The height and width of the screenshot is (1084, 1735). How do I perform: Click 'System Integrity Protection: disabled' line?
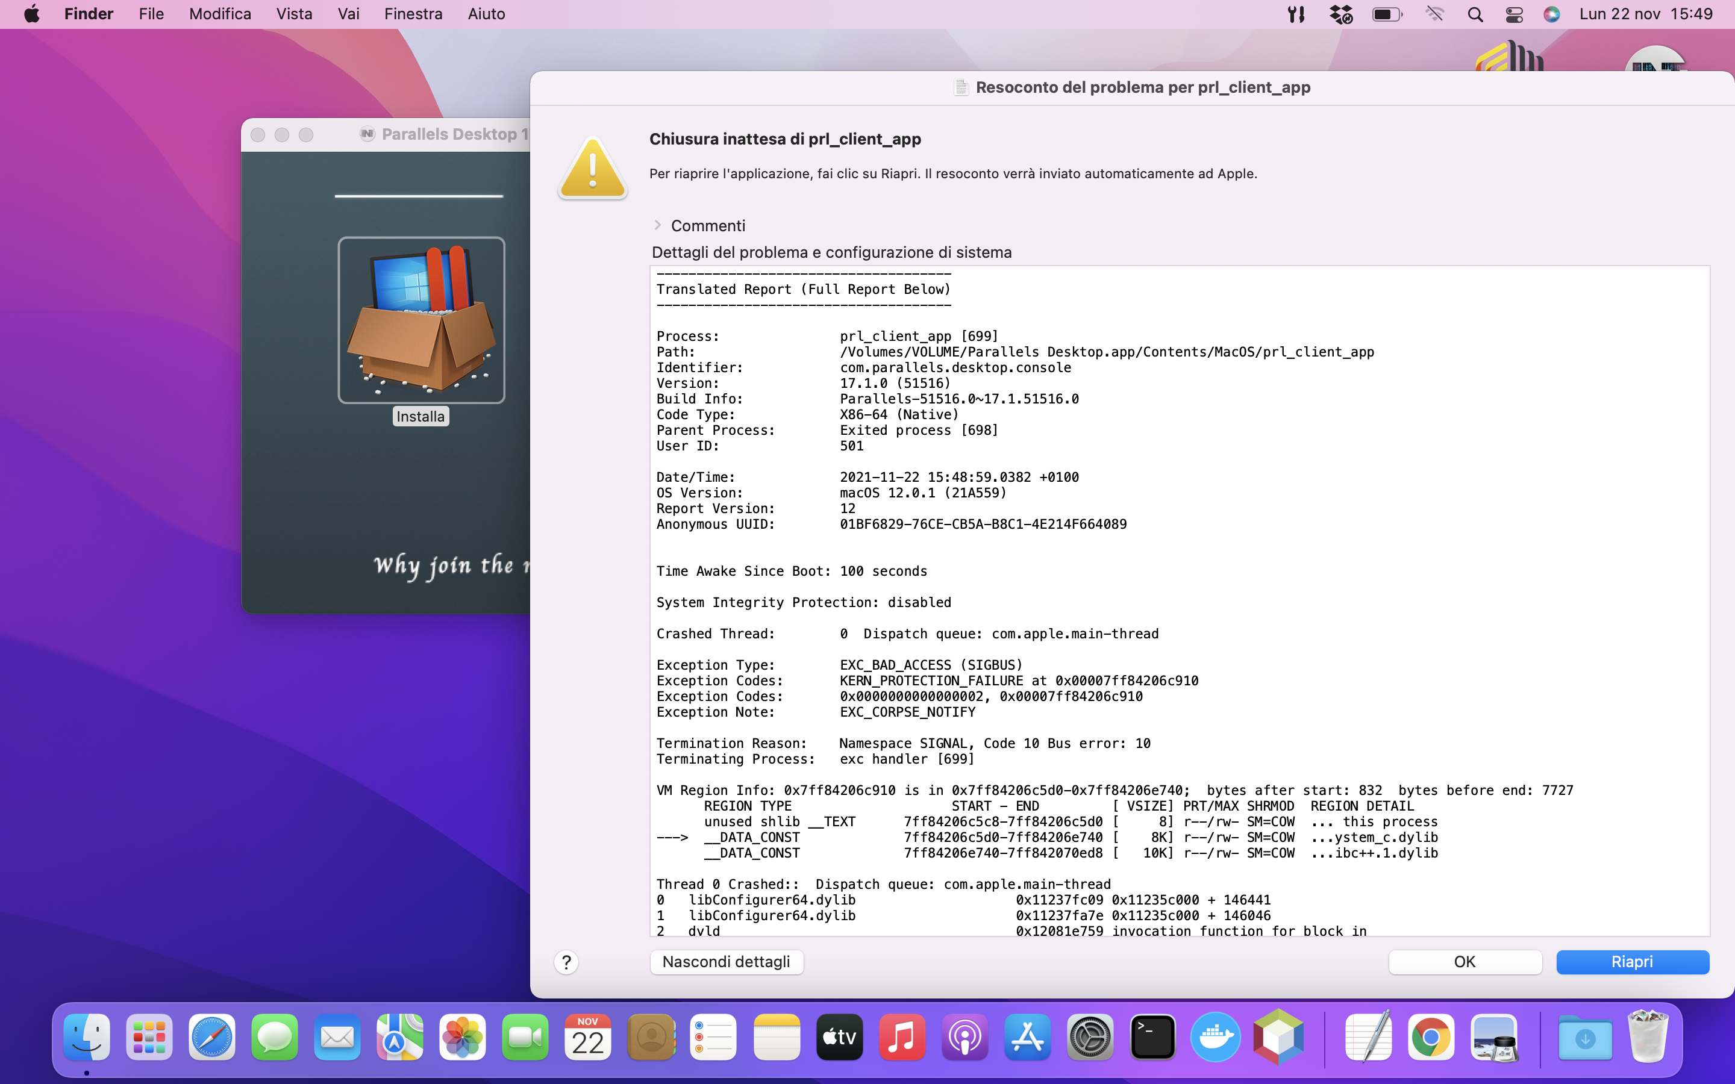tap(804, 602)
